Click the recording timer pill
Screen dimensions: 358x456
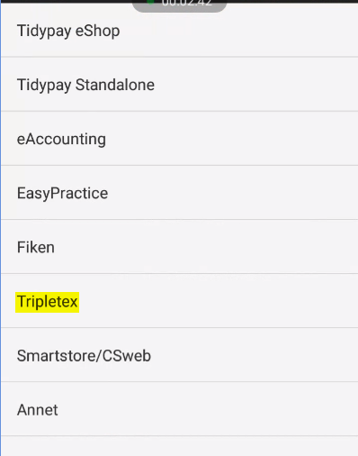coord(179,5)
